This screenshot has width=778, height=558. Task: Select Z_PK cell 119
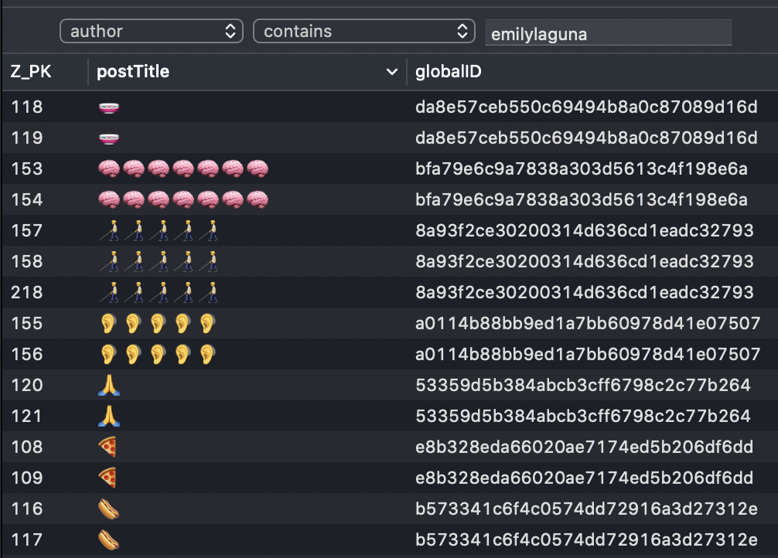pyautogui.click(x=27, y=138)
